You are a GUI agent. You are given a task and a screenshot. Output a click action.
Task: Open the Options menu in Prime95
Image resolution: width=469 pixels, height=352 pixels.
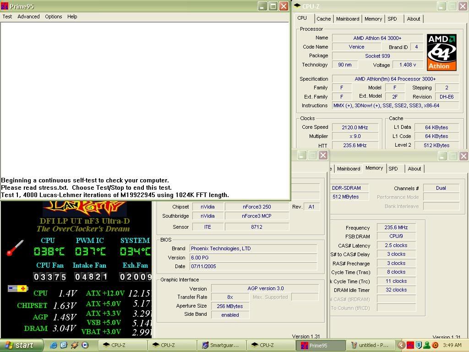coord(54,16)
